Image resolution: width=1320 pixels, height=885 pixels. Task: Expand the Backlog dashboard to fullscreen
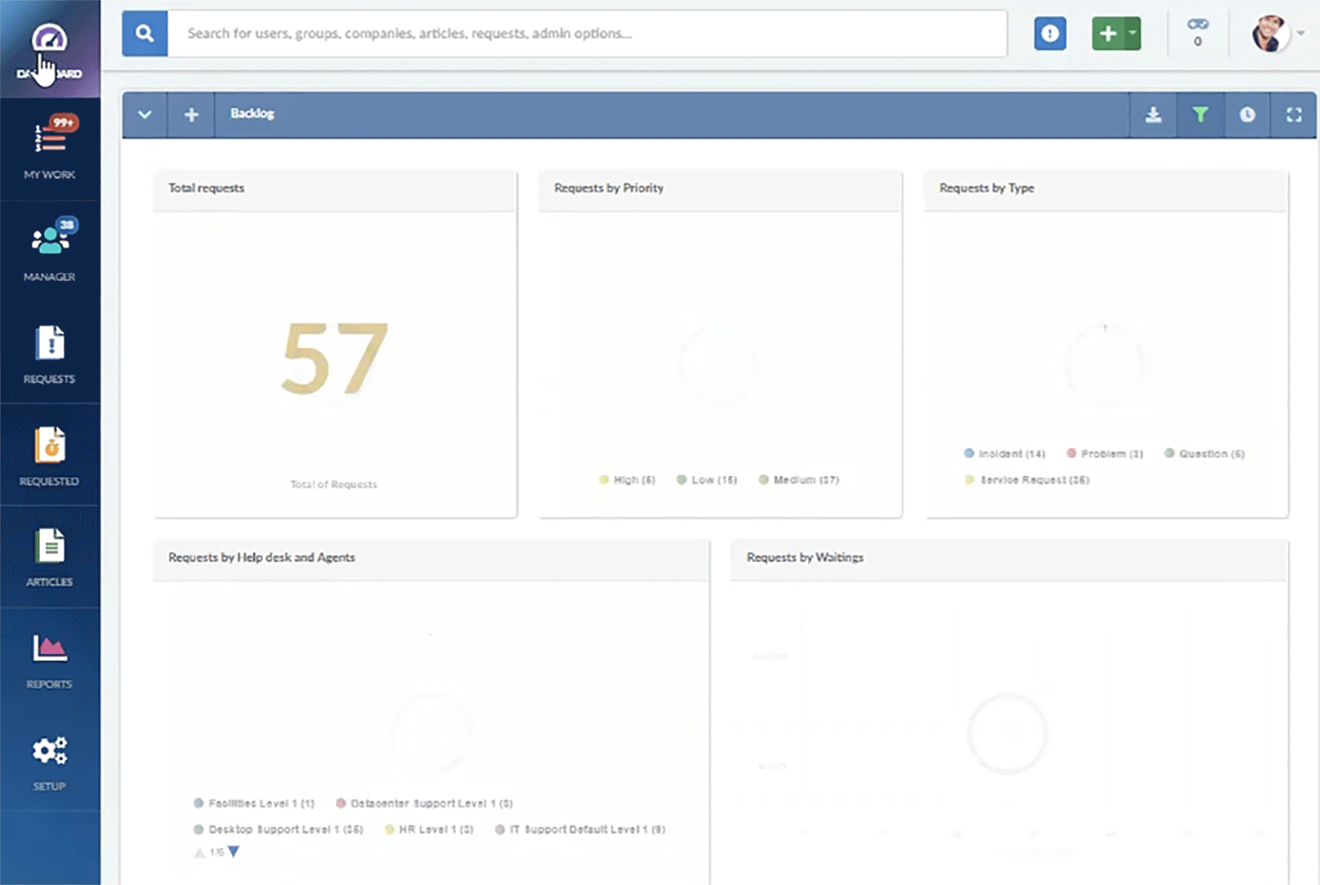pyautogui.click(x=1294, y=114)
